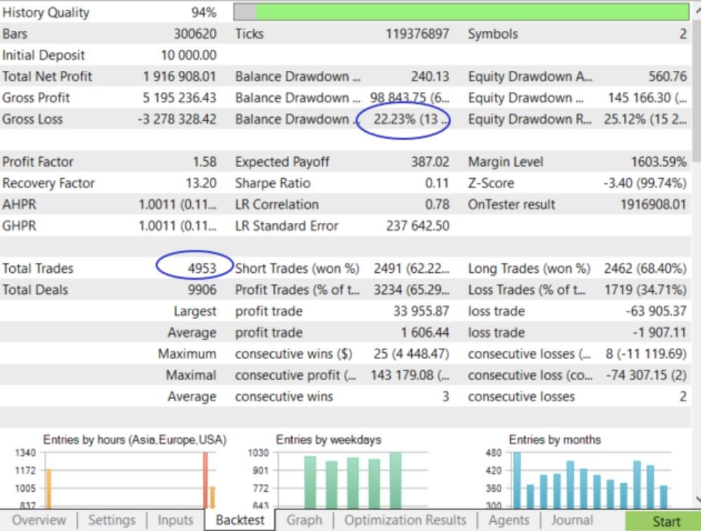Go to the Inputs tab
Screen dimensions: 701x531
pyautogui.click(x=175, y=520)
